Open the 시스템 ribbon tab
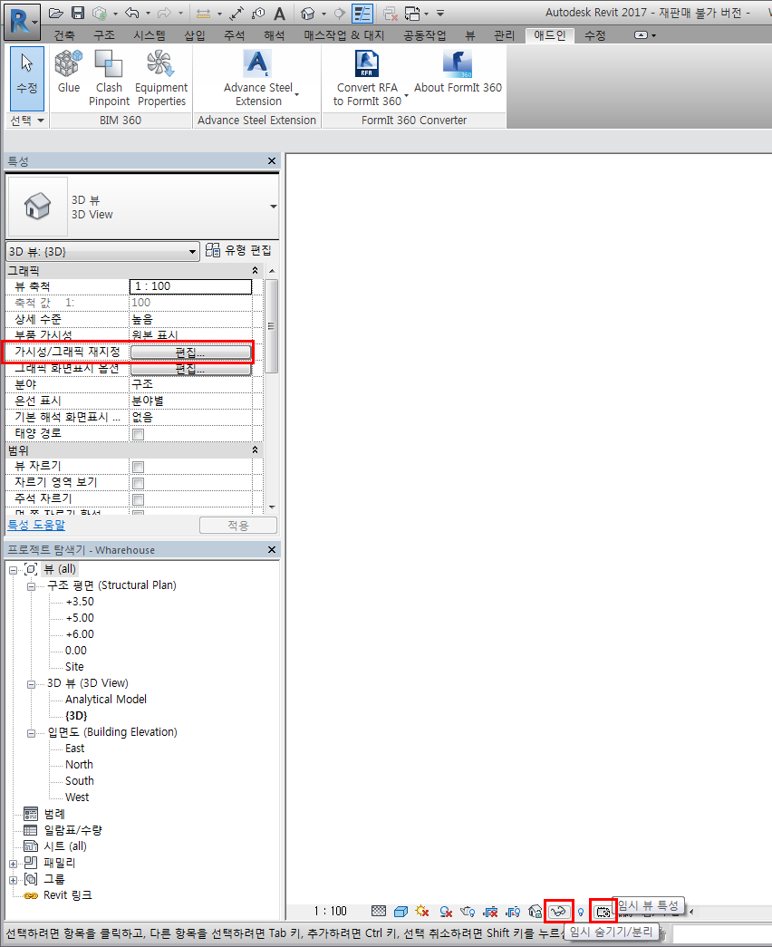 150,35
